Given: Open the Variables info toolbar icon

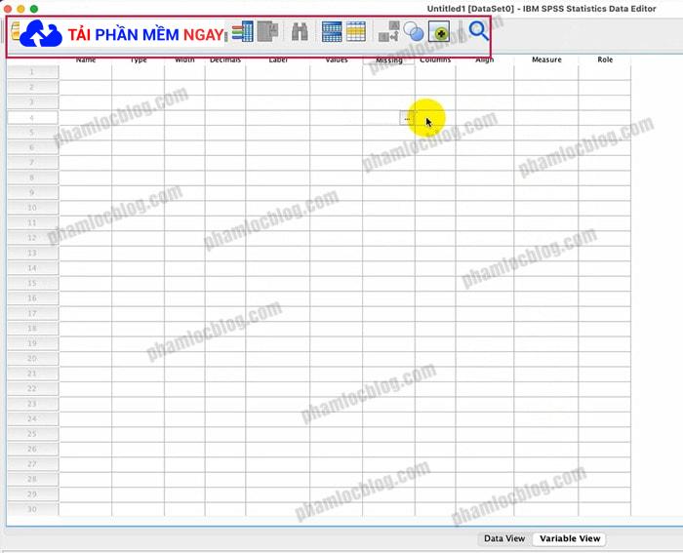Looking at the screenshot, I should tap(242, 32).
